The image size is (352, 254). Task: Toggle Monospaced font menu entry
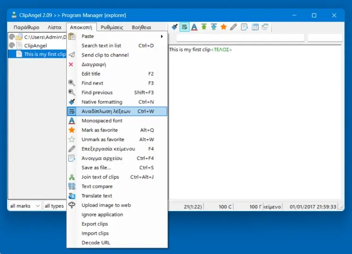pyautogui.click(x=117, y=121)
